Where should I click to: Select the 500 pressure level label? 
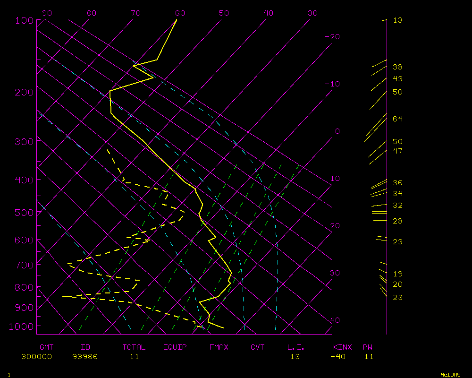tap(23, 213)
